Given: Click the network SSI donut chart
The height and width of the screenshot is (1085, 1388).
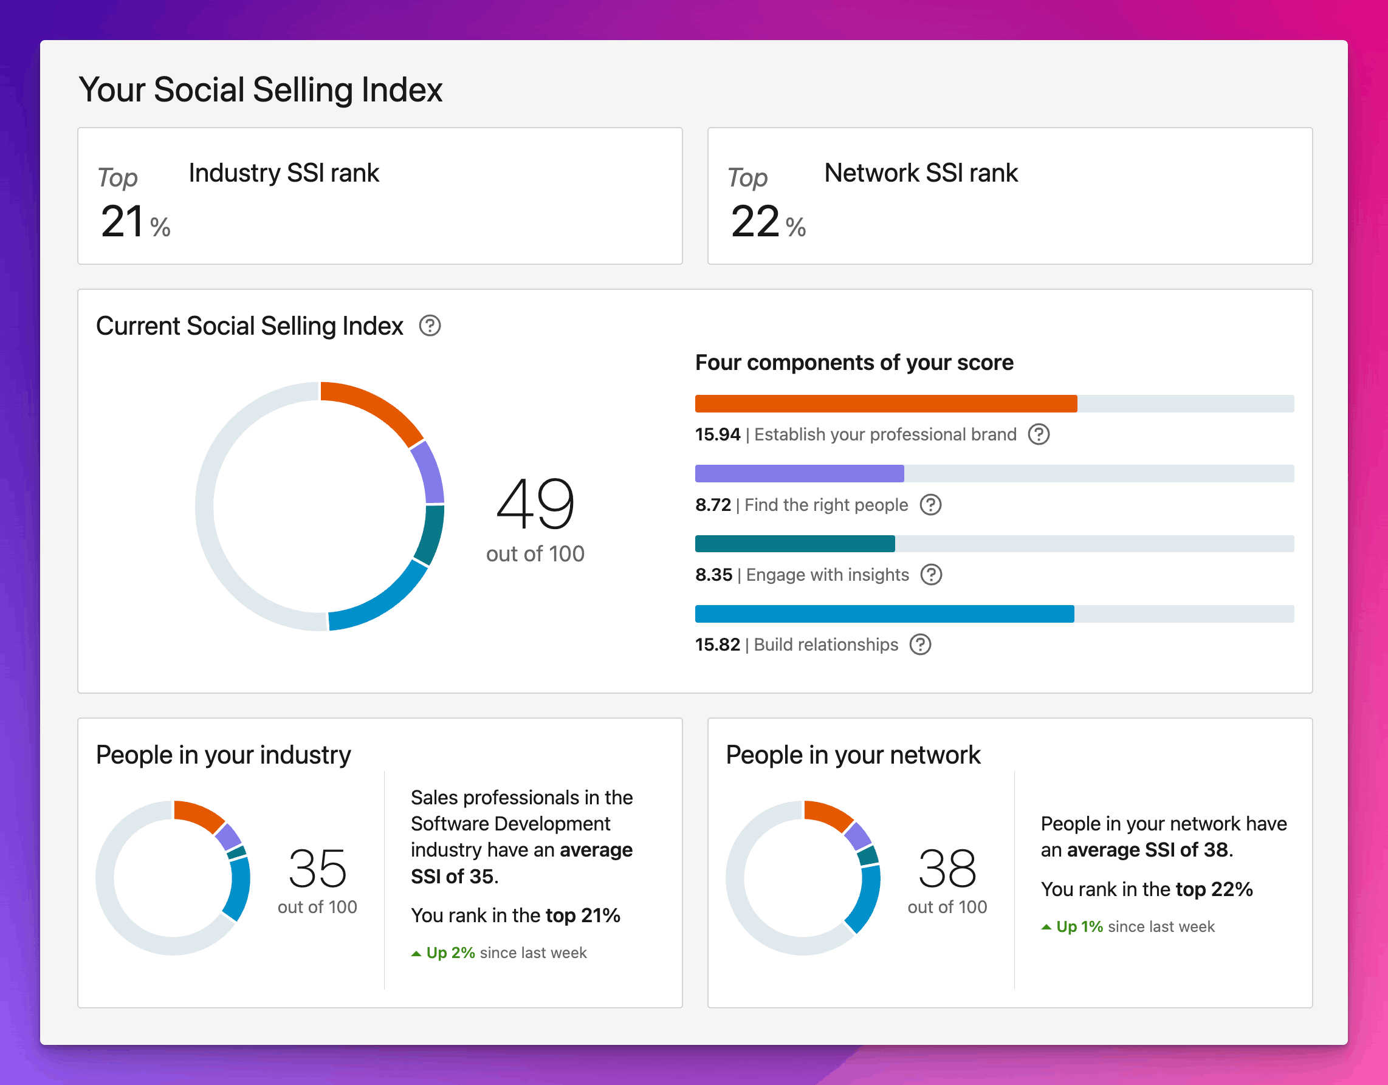Looking at the screenshot, I should point(803,878).
